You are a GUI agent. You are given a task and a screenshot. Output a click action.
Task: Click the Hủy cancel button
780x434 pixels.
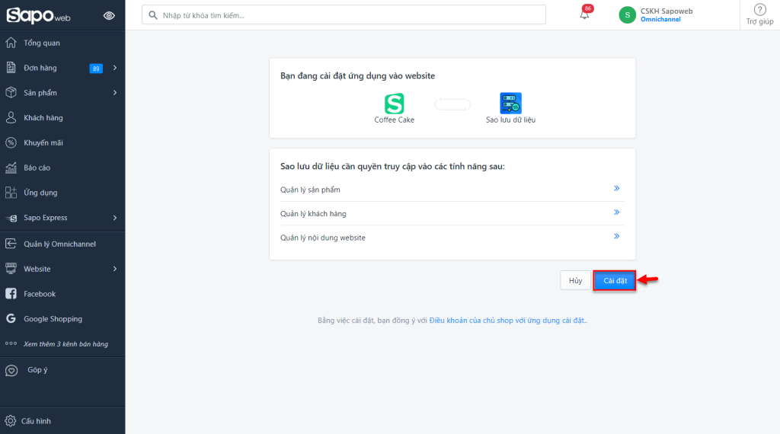pos(575,281)
